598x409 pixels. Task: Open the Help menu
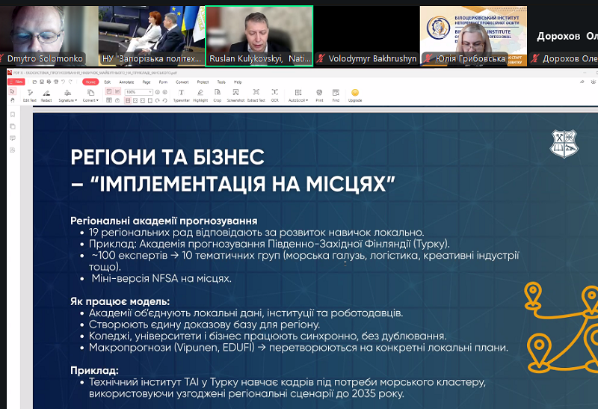pyautogui.click(x=238, y=82)
